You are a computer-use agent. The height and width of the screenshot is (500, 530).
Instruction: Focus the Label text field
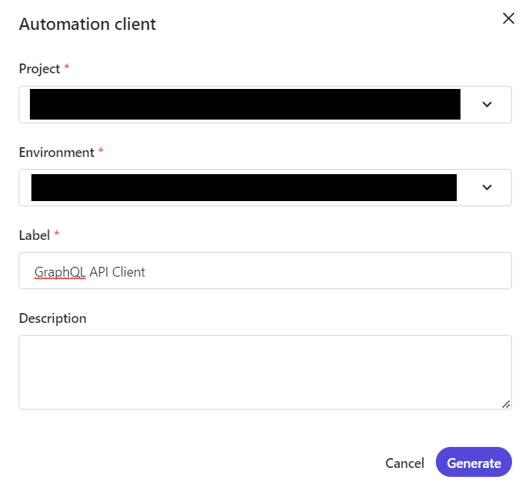point(265,271)
